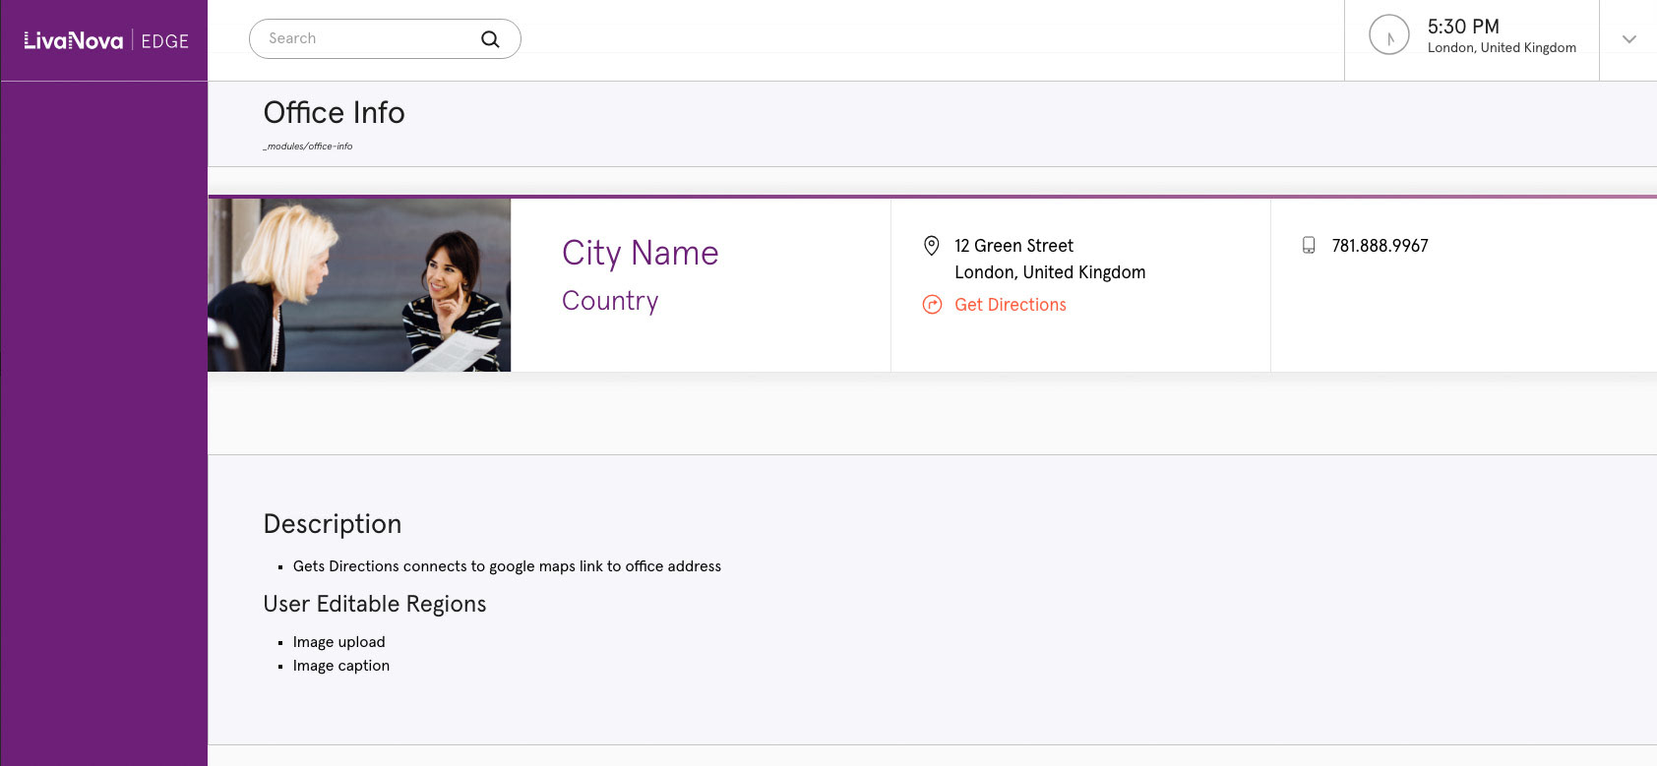This screenshot has height=766, width=1657.
Task: Click the 5:30 PM time display
Action: 1463,27
